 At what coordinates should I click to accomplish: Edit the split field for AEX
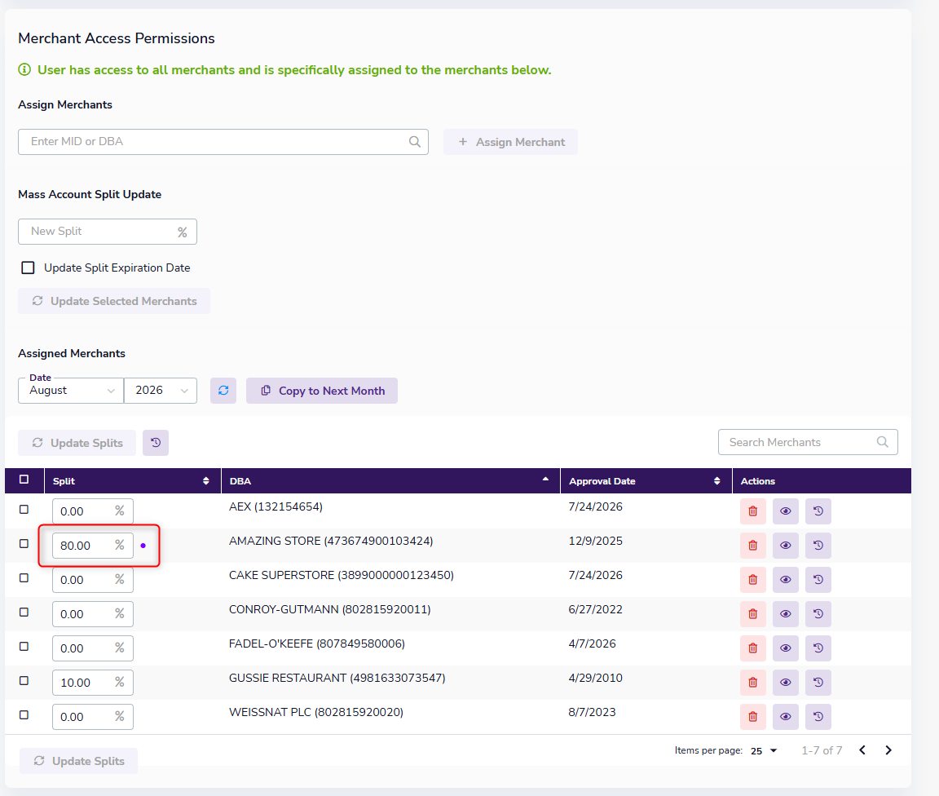coord(92,511)
